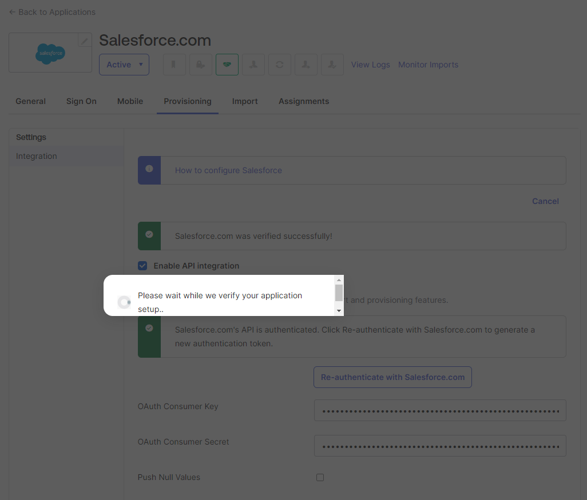Click the 'Push Null Values' label
587x500 pixels.
click(169, 478)
